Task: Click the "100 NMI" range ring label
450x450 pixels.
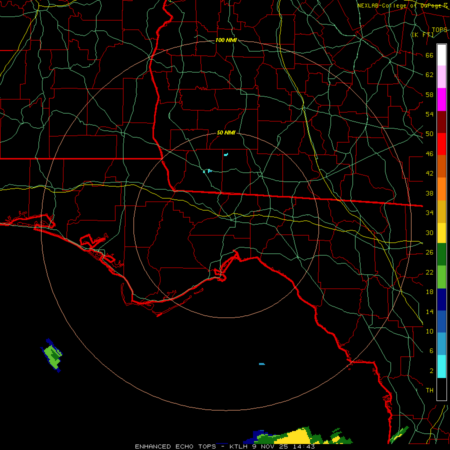Action: tap(226, 40)
